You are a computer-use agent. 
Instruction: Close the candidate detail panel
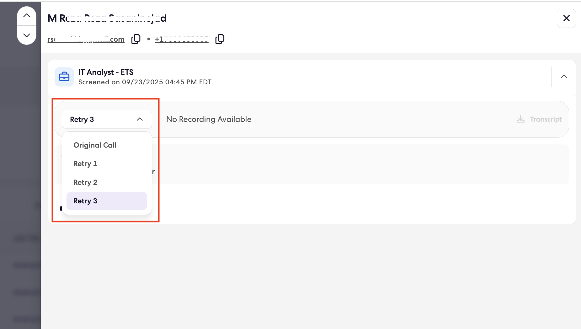(x=566, y=18)
